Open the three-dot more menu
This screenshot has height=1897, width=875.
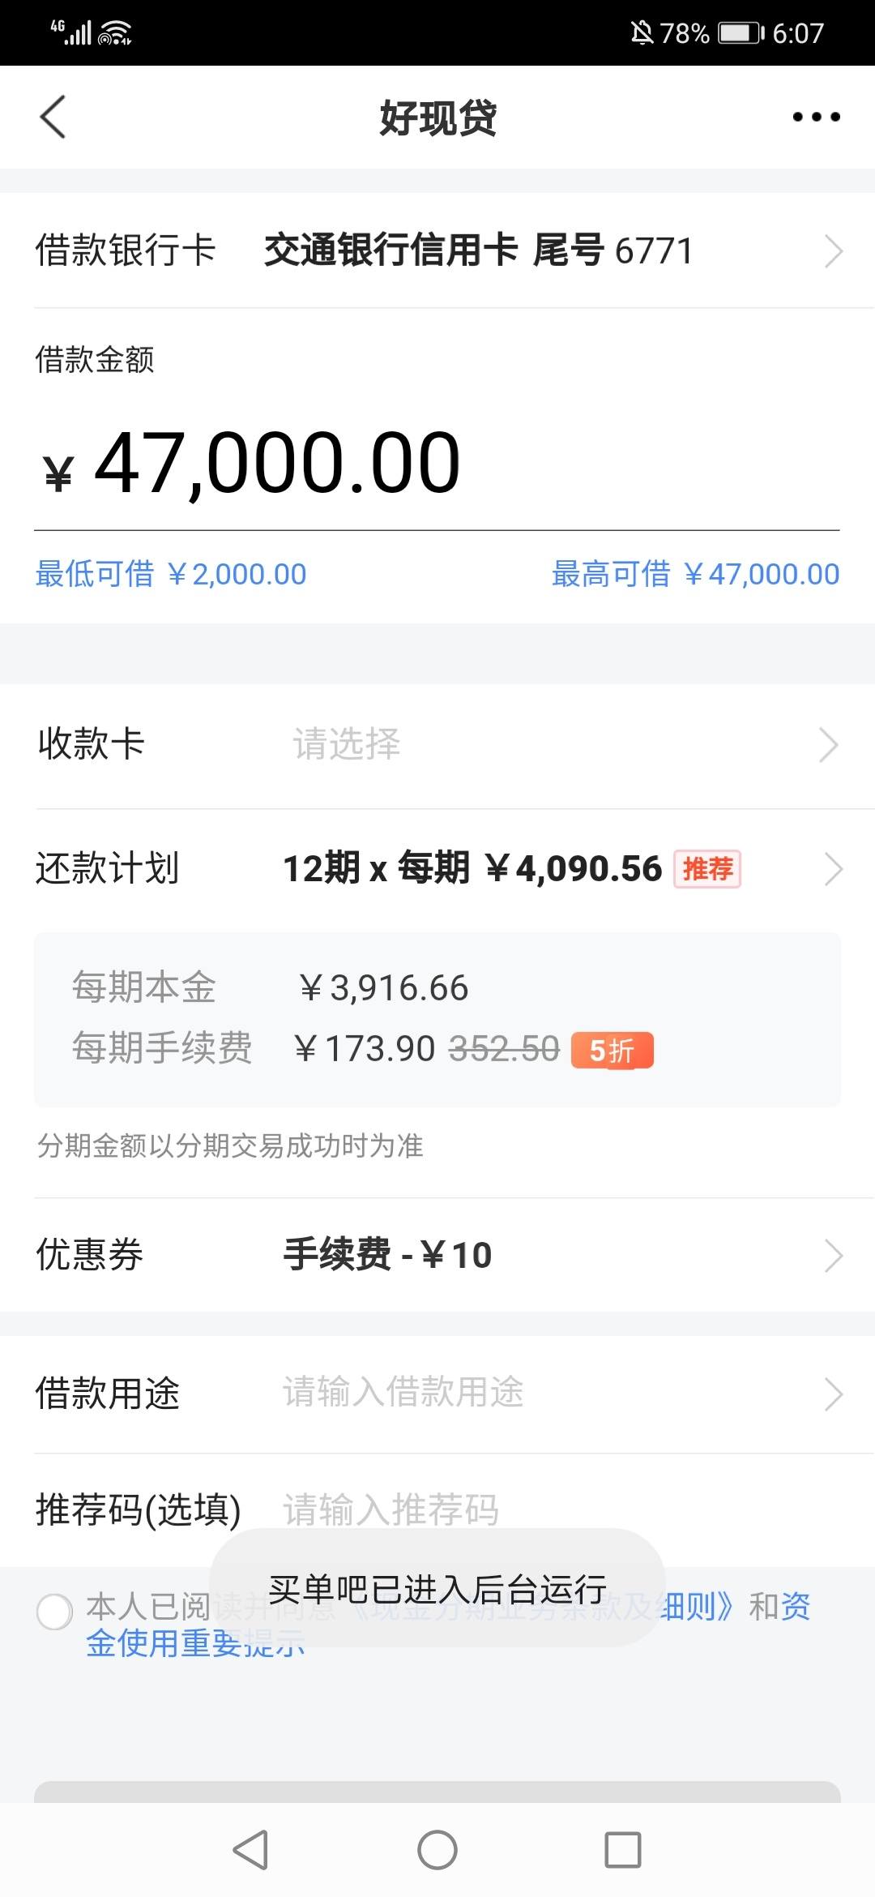(x=816, y=118)
